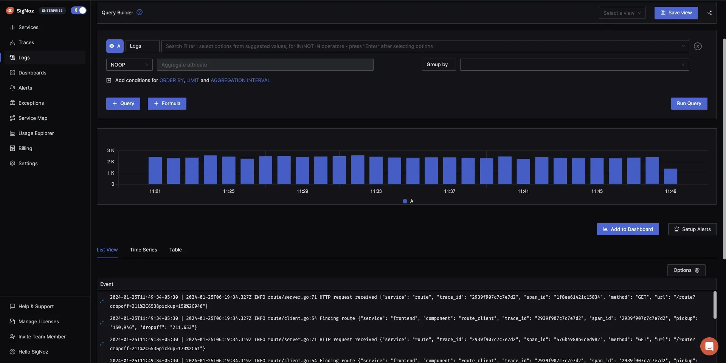Switch to the Time Series tab

click(144, 250)
